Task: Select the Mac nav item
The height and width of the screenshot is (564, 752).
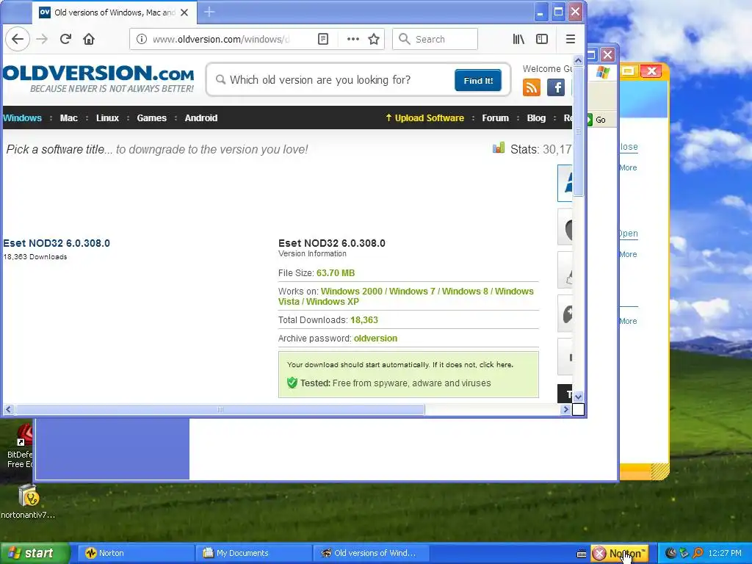Action: click(68, 118)
